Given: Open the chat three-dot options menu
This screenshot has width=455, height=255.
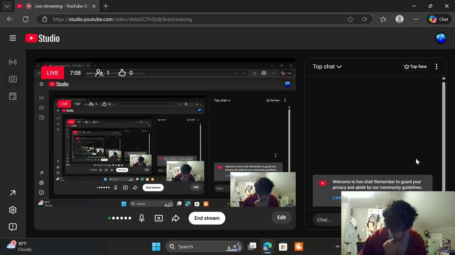Looking at the screenshot, I should 437,67.
